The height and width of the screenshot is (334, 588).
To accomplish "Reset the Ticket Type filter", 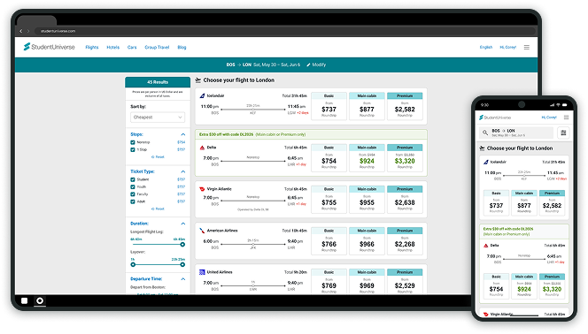I will pyautogui.click(x=158, y=209).
